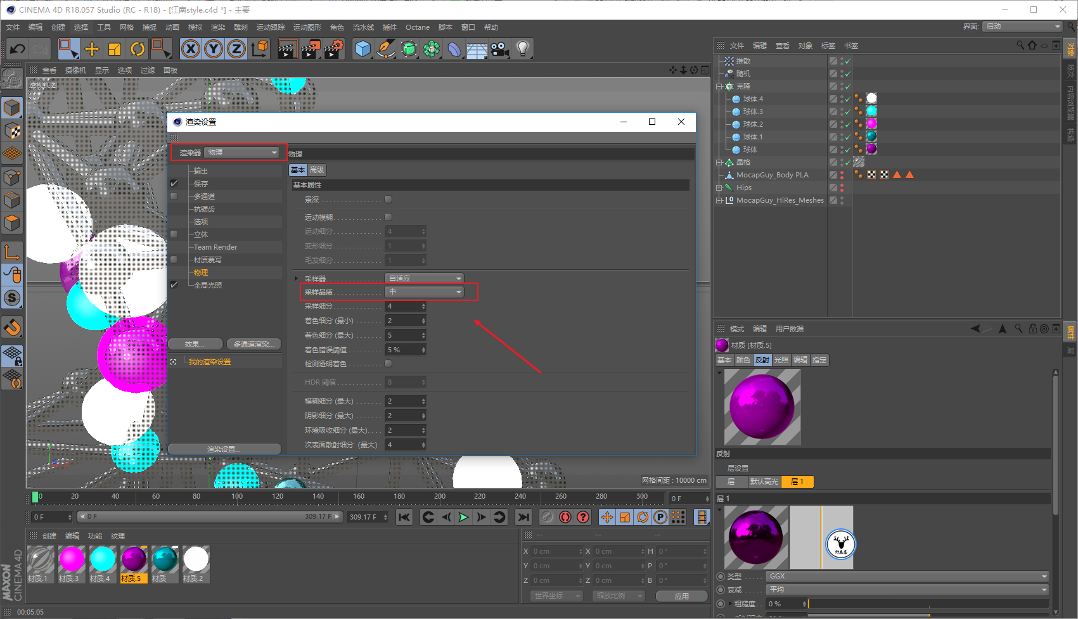
Task: Open the 渲染器 renderer dropdown
Action: 243,153
